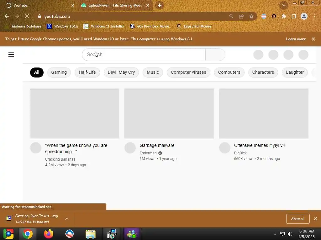Open the Garbage malware video title

157,146
